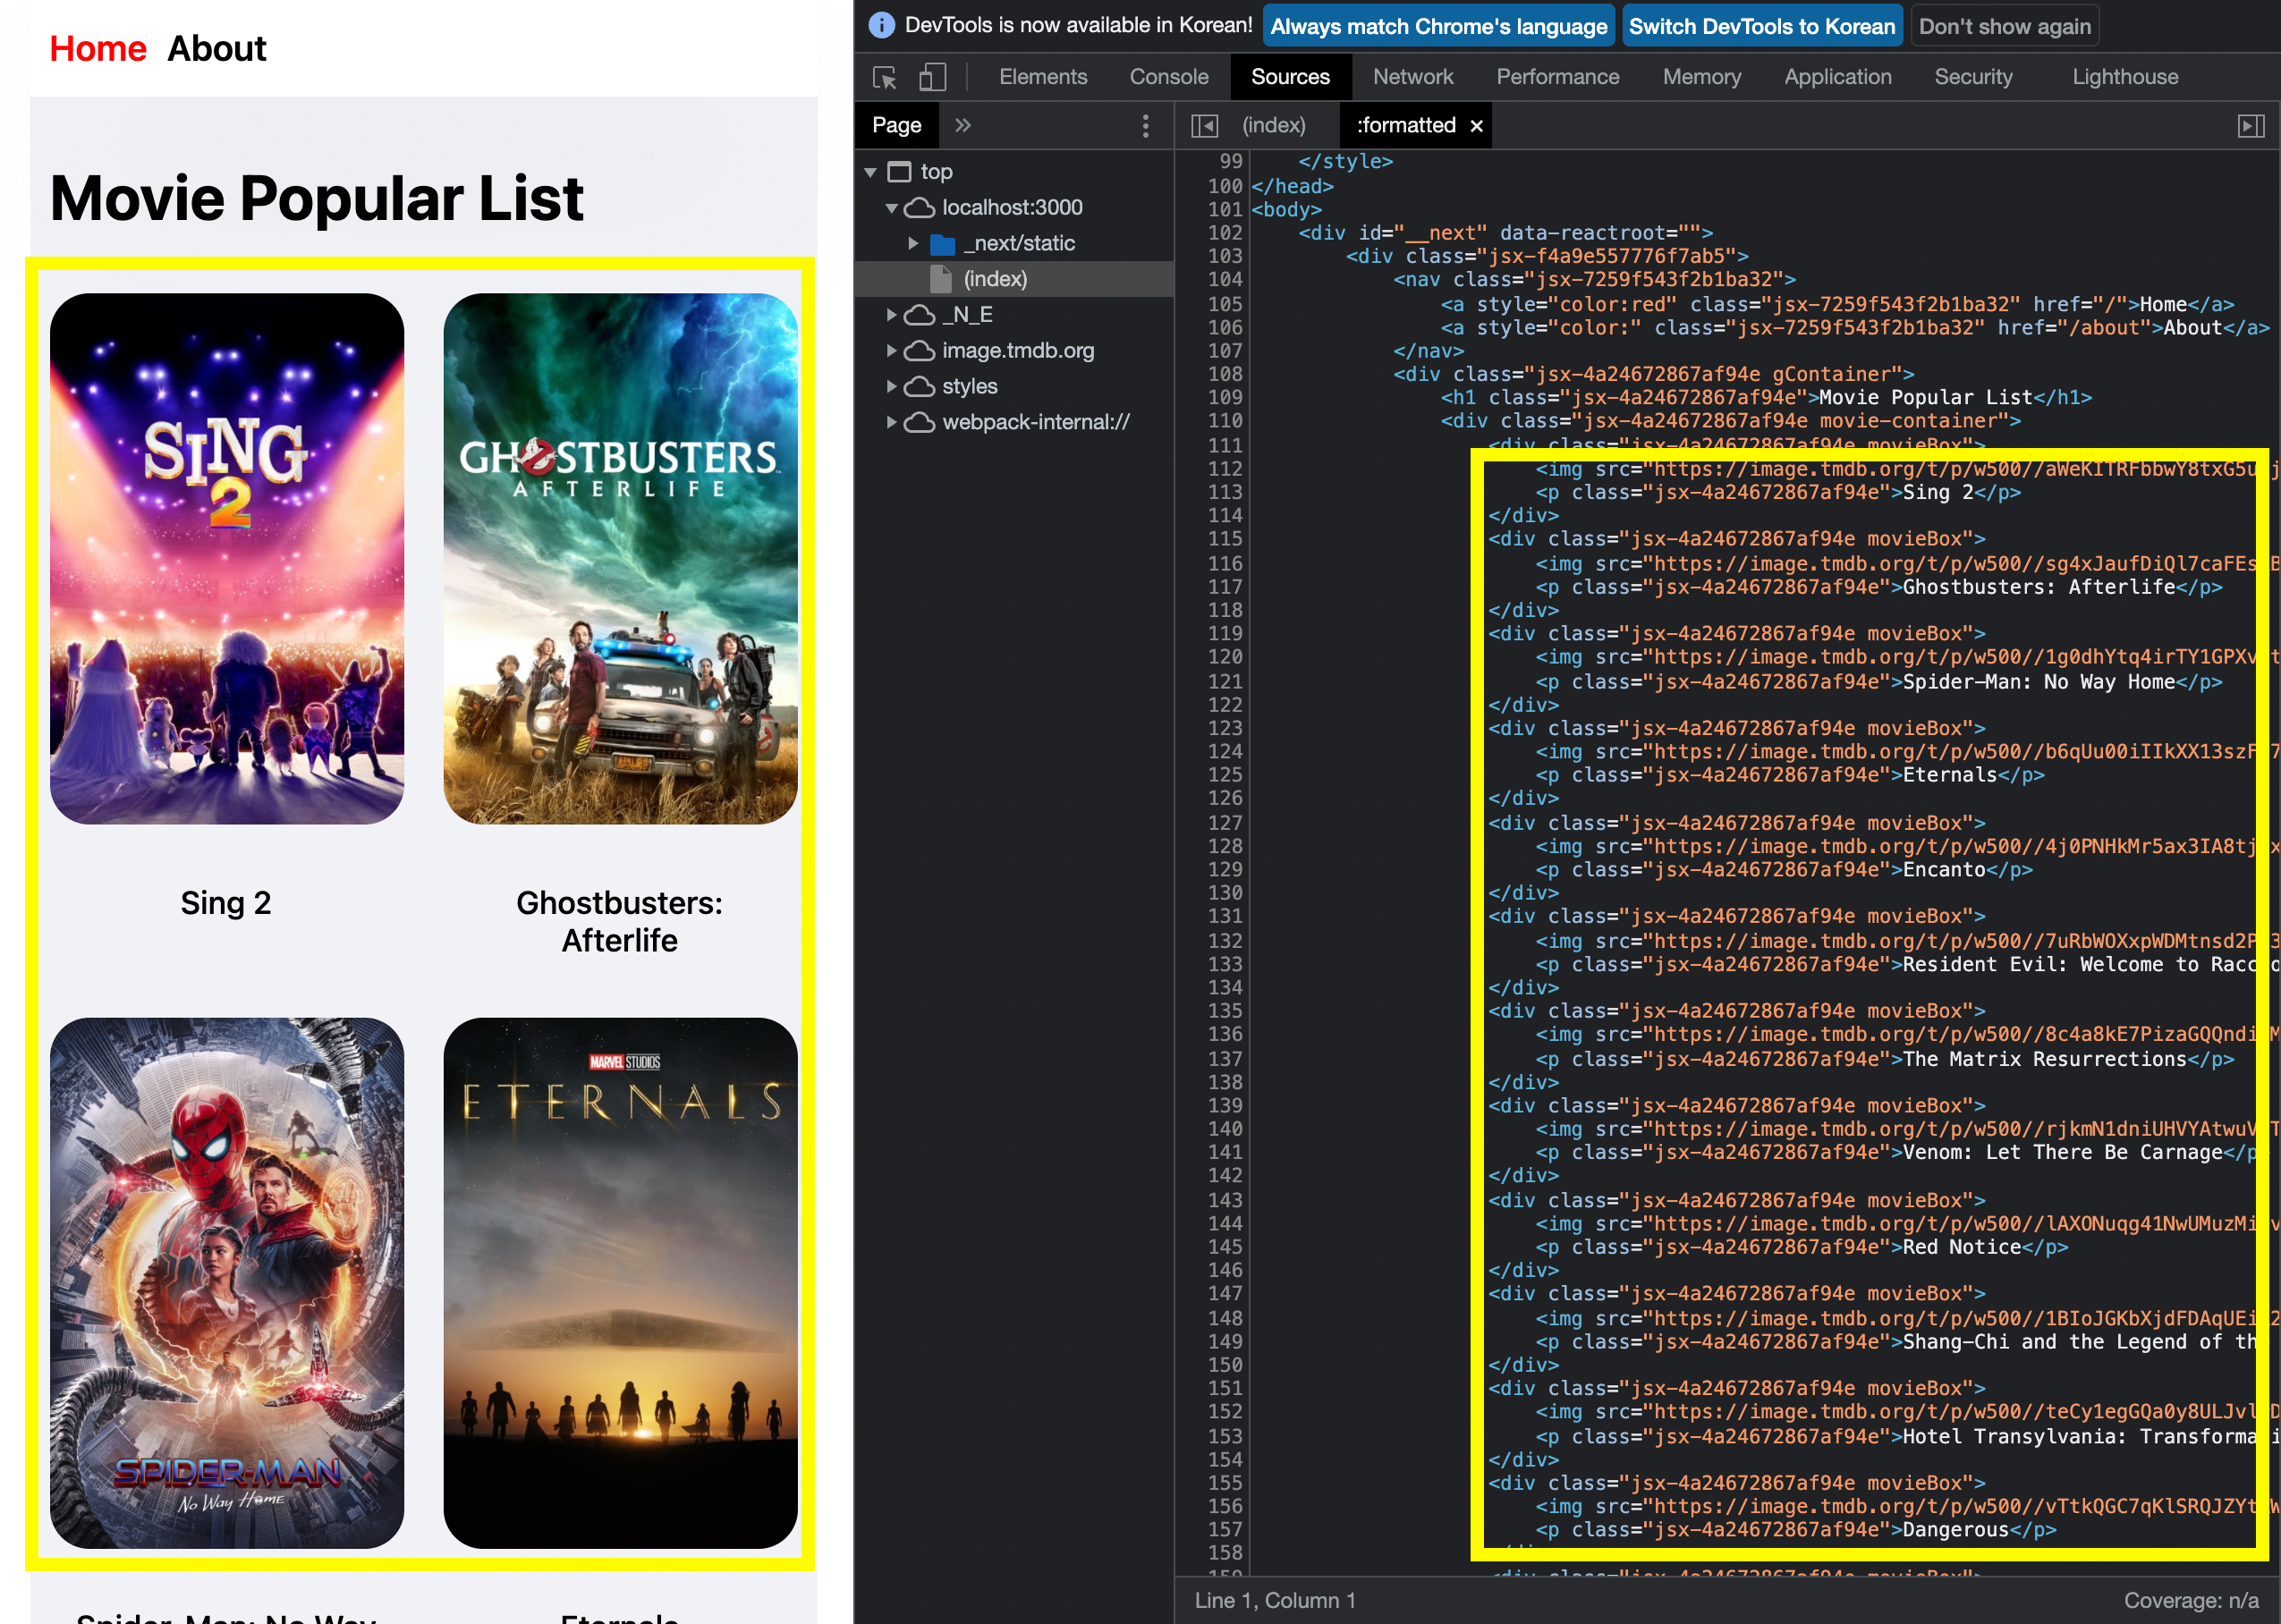Screen dimensions: 2281x1624
Task: Switch to the Console tab
Action: pos(1168,77)
